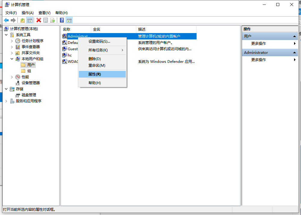The image size is (301, 215).
Task: Click the blue Help question mark icon
Action: pyautogui.click(x=62, y=20)
